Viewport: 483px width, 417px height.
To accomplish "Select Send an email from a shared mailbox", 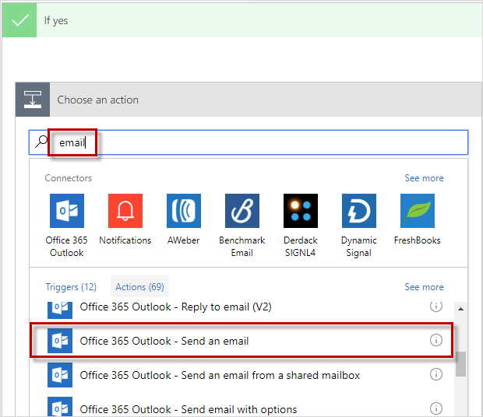I will pyautogui.click(x=241, y=375).
